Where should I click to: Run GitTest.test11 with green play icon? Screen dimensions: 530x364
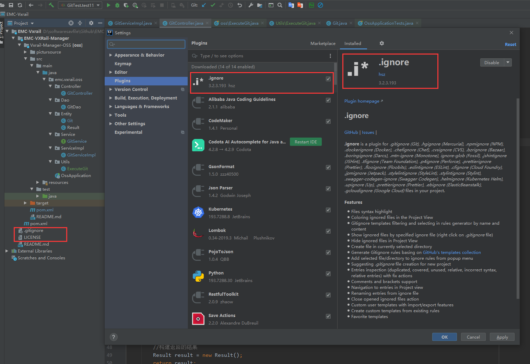[x=109, y=5]
